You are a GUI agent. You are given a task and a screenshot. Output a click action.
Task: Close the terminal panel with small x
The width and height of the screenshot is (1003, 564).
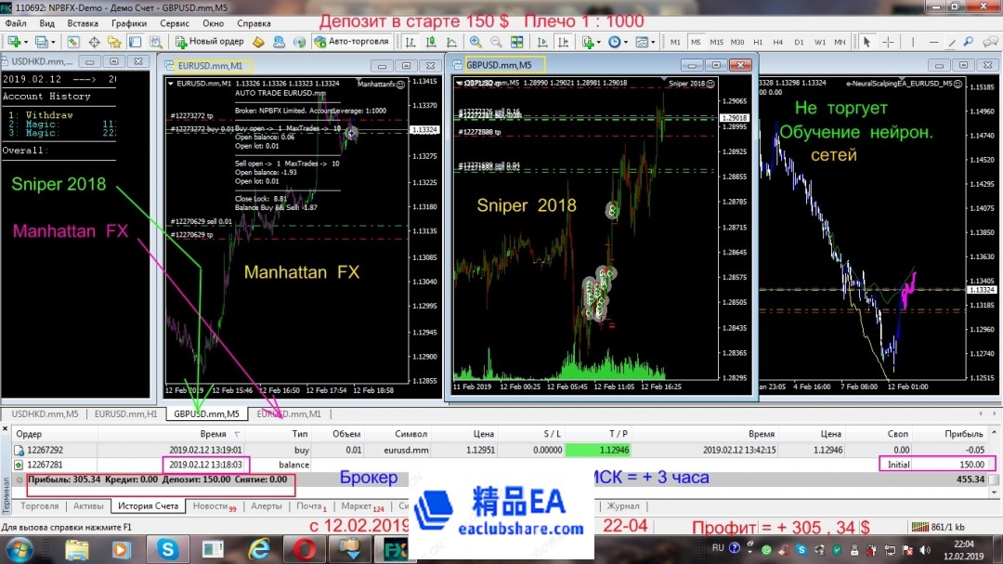[x=6, y=428]
